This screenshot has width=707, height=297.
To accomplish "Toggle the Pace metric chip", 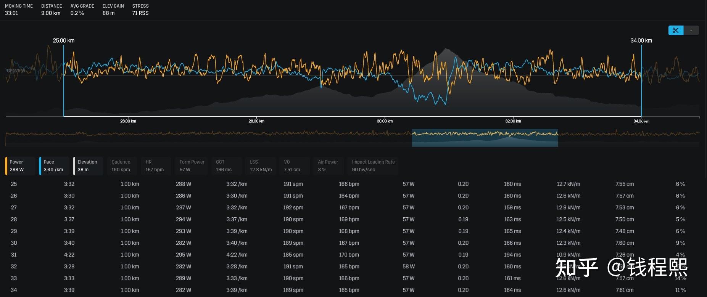I will (x=54, y=166).
